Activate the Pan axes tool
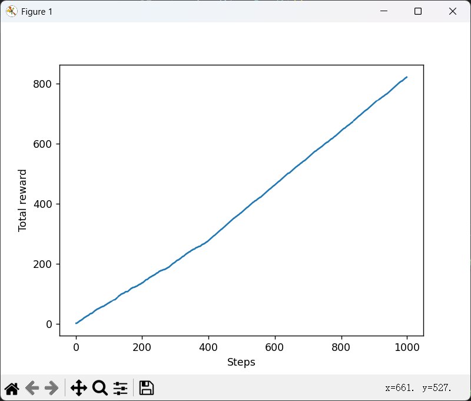This screenshot has height=401, width=471. tap(79, 388)
